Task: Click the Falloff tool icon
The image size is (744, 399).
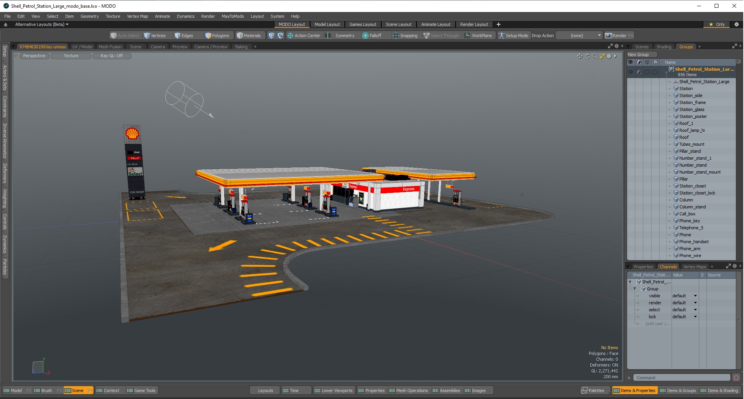Action: pos(365,36)
